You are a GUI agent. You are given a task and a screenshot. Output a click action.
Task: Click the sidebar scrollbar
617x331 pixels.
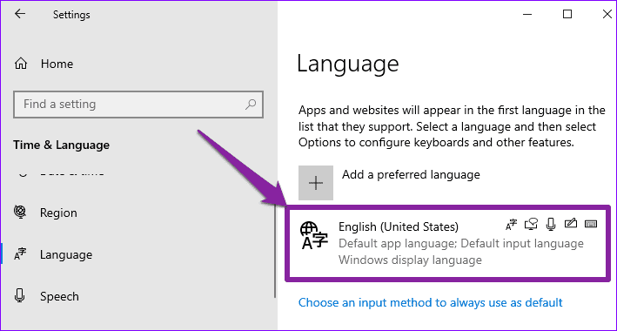pos(275,252)
